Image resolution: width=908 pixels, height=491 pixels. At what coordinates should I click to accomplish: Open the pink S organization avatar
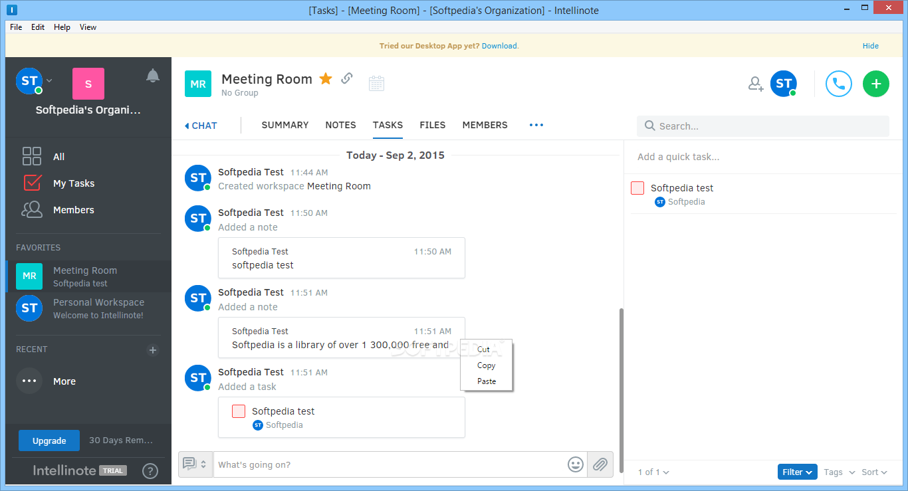pos(88,84)
